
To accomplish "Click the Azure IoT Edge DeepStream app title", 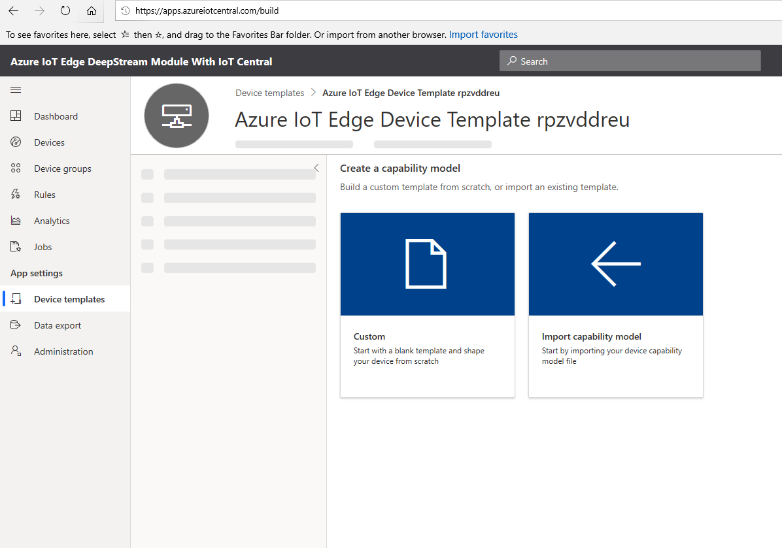I will [x=141, y=61].
